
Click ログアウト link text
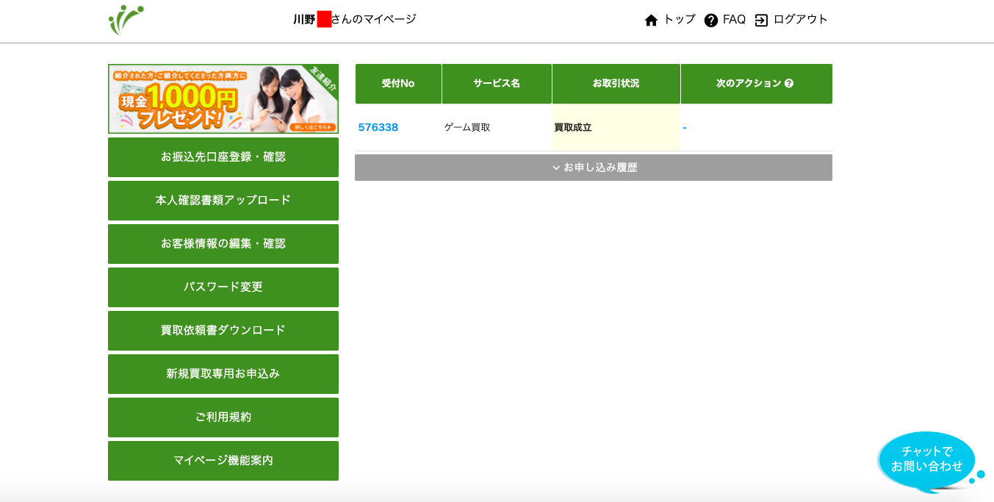pos(800,20)
